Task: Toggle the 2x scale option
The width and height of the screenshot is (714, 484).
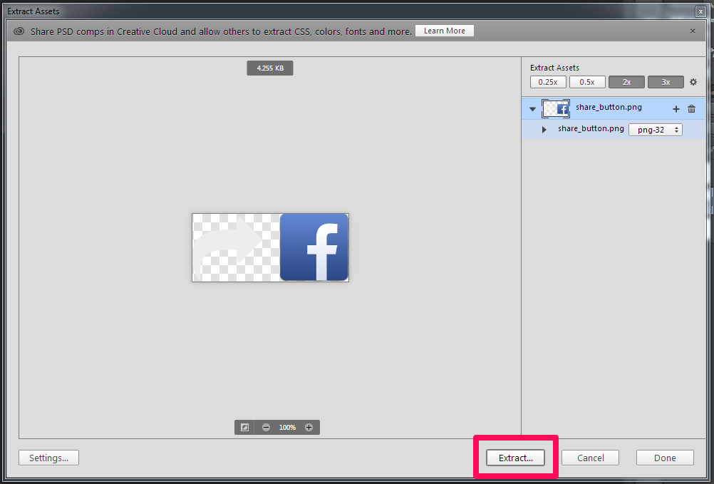Action: (x=626, y=82)
